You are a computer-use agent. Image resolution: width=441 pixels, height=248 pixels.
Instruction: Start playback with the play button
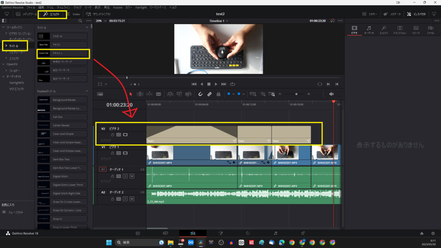216,84
